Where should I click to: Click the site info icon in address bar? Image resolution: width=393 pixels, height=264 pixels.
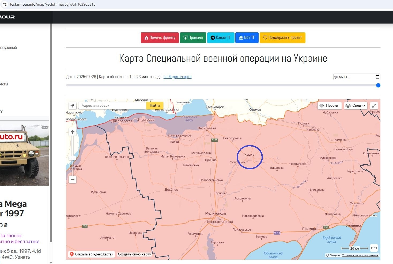5,4
